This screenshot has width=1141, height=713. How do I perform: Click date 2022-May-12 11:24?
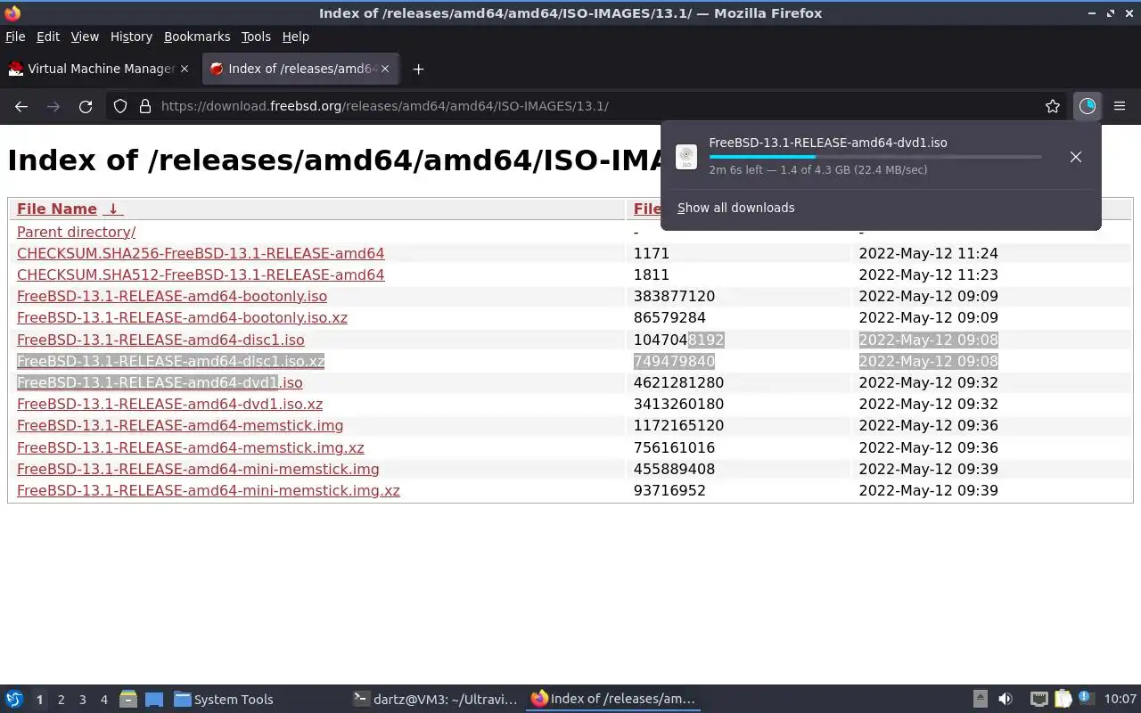coord(928,253)
